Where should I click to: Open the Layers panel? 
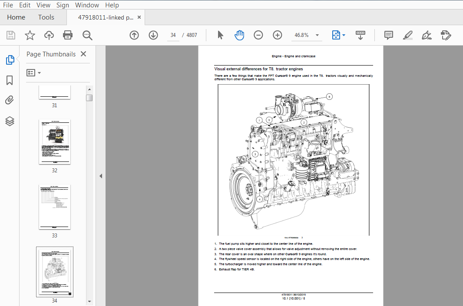click(10, 121)
